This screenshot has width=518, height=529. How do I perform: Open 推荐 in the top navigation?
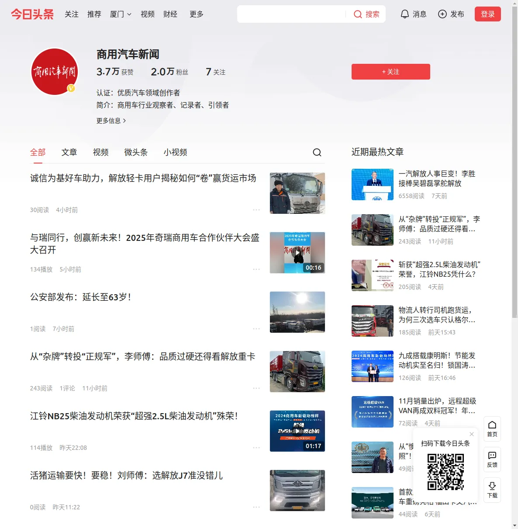pos(94,14)
